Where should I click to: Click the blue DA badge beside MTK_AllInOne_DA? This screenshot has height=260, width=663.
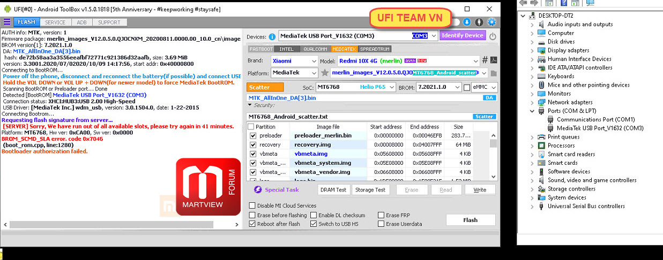pyautogui.click(x=489, y=98)
